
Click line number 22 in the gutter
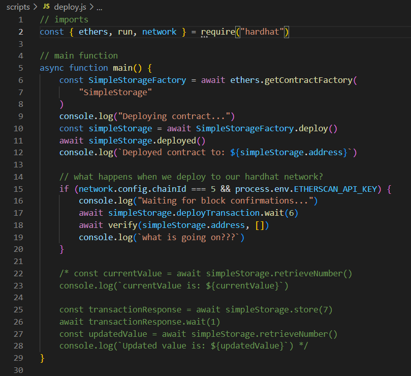coord(18,274)
